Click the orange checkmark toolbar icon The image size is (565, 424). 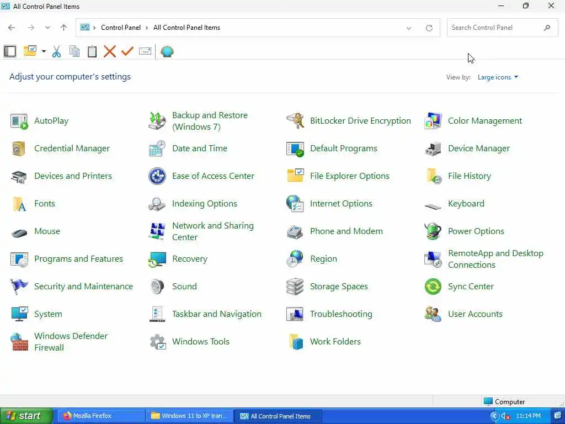coord(127,51)
